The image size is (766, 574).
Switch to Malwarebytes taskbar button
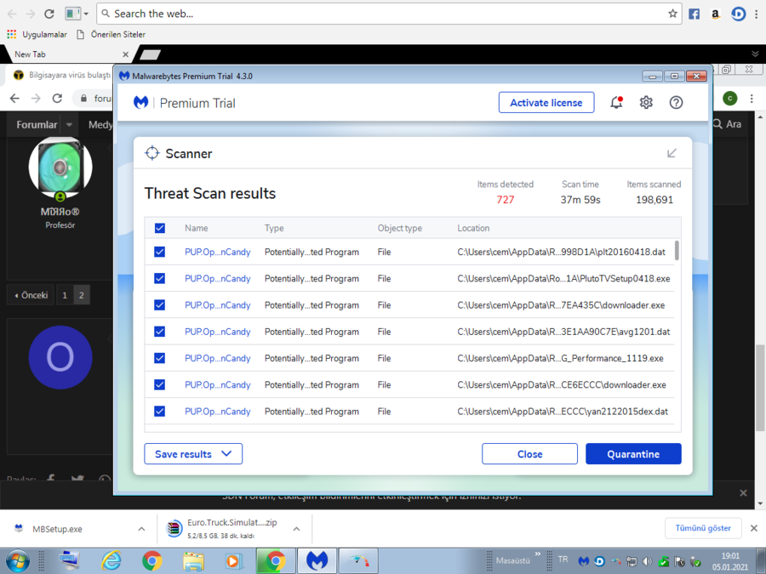(317, 560)
